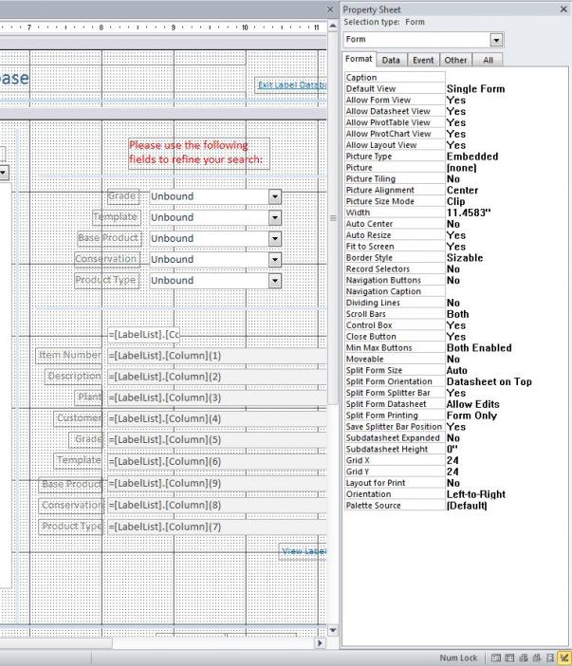Close the form design window
Screen dimensions: 572x666
[330, 9]
